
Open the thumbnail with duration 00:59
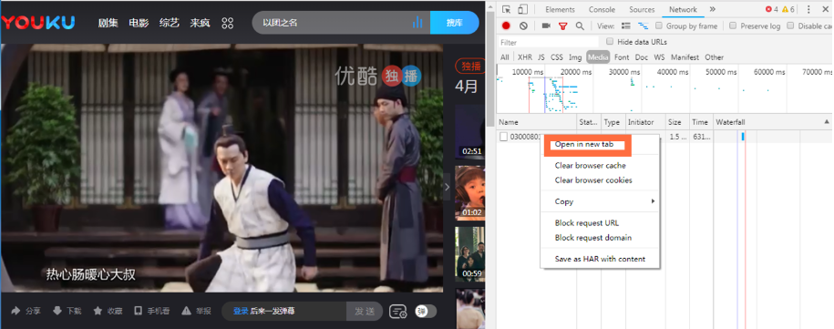click(469, 254)
